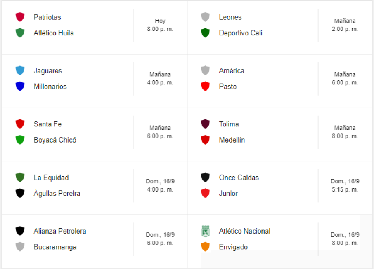Click the Jaguares light blue shield
Viewport: 374px width, 269px height.
(20, 70)
